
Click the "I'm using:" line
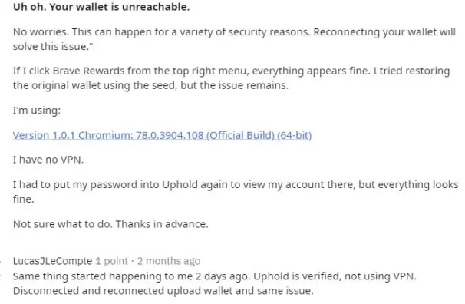point(37,111)
